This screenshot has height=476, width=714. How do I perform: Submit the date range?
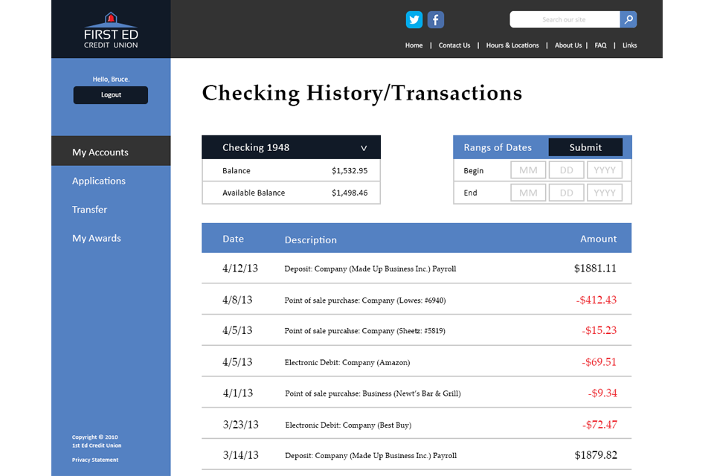[x=585, y=147]
